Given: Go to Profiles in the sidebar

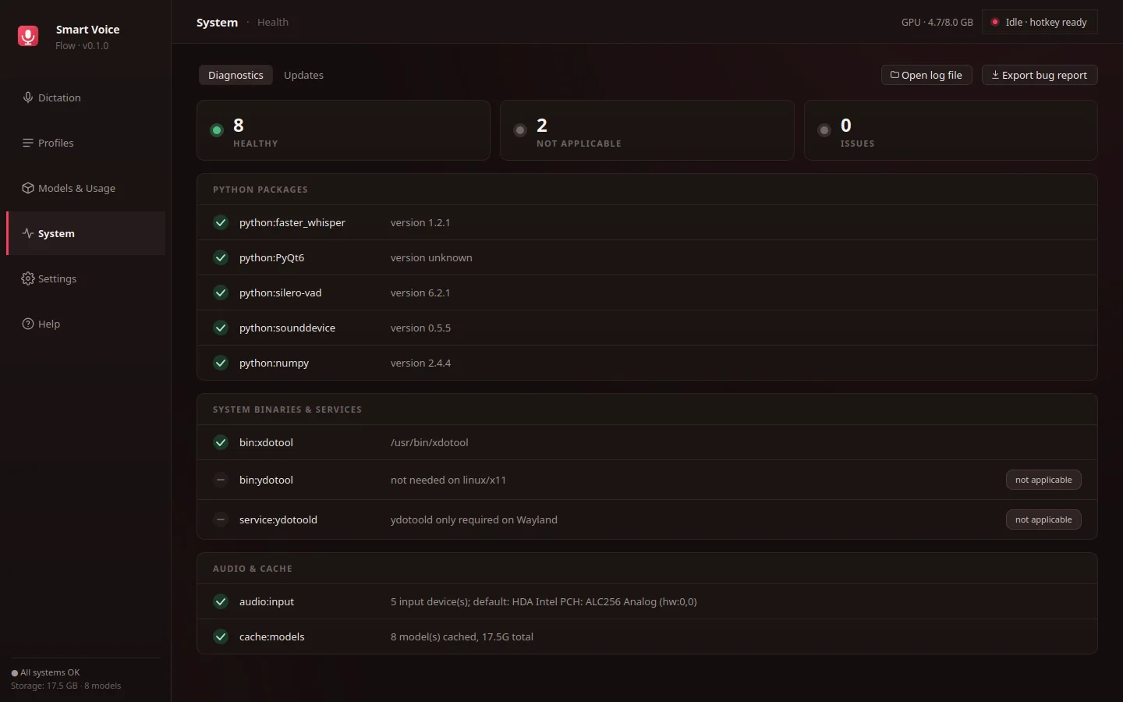Looking at the screenshot, I should 86,143.
